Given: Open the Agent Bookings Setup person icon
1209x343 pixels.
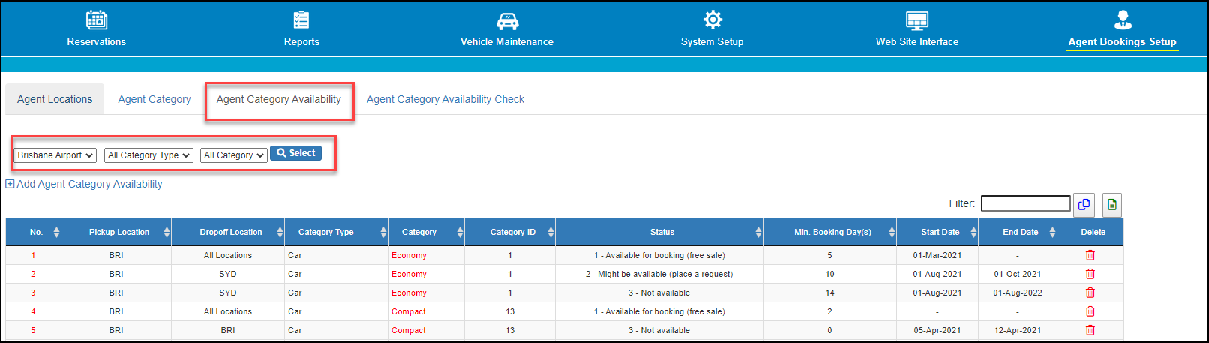Looking at the screenshot, I should coord(1123,20).
